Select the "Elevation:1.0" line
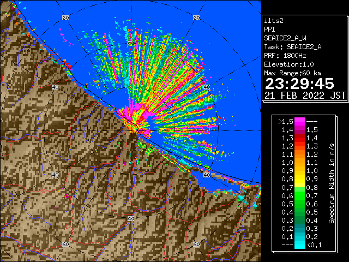349x262 pixels. [x=289, y=64]
